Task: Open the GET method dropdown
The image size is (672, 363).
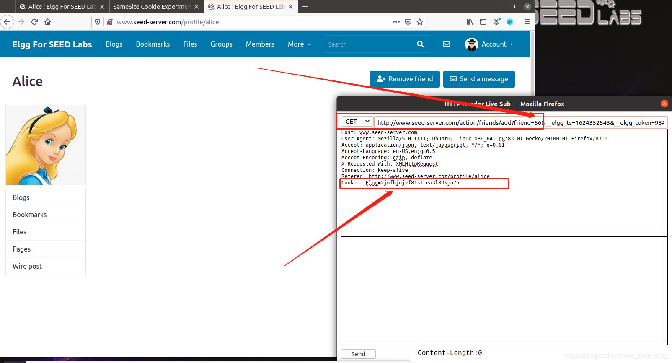Action: (357, 122)
